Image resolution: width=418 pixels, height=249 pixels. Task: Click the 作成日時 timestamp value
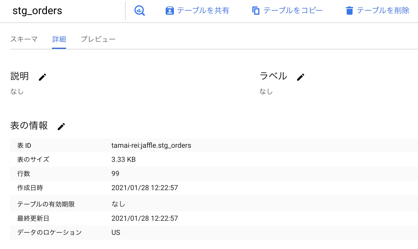point(145,188)
